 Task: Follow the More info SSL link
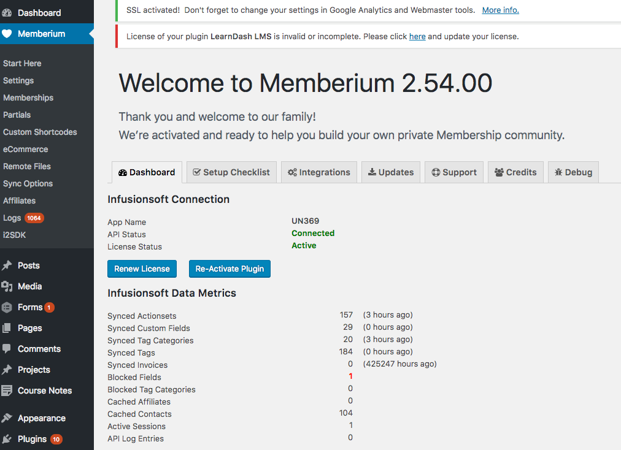pyautogui.click(x=500, y=10)
